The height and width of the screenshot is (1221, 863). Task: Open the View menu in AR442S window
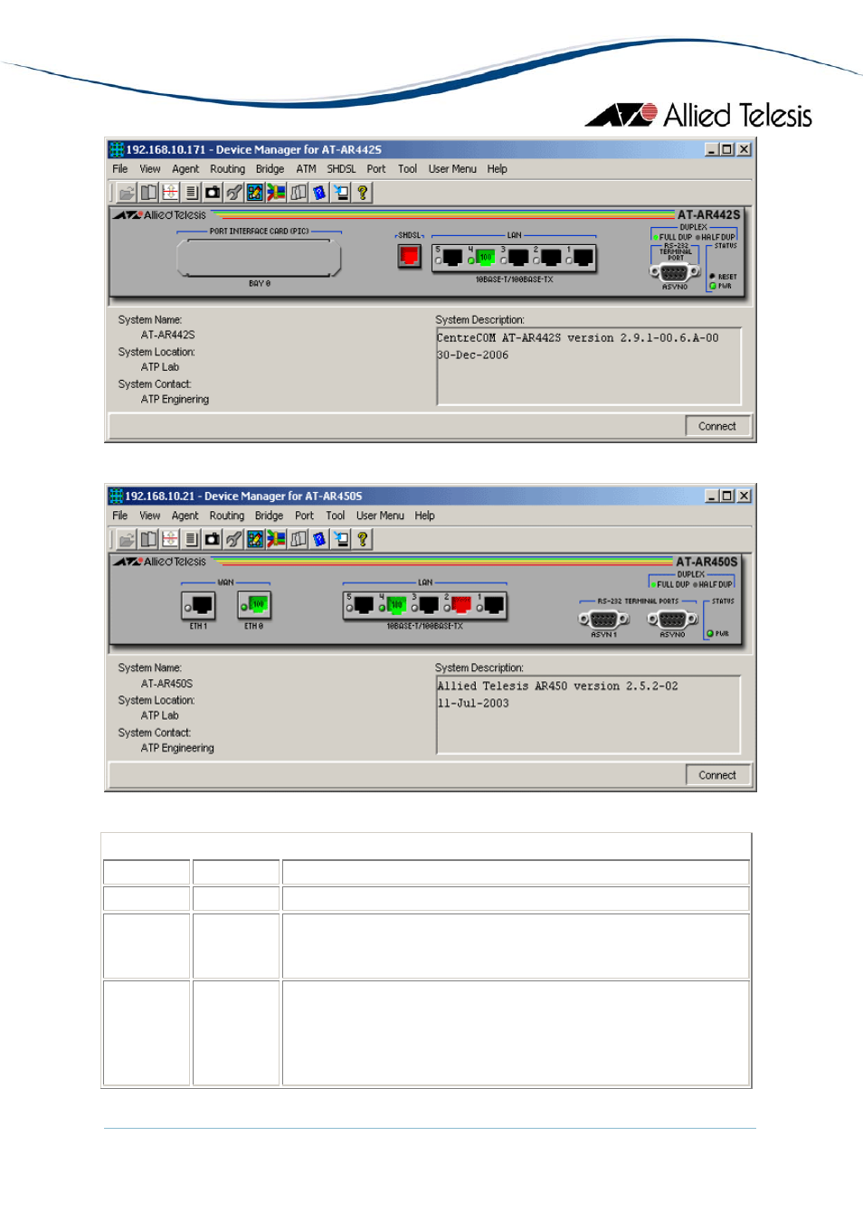(150, 169)
